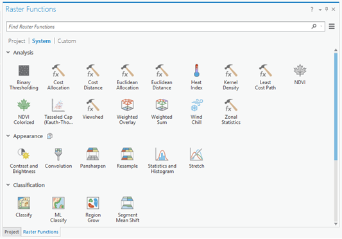Switch to the Project category tab
The width and height of the screenshot is (342, 239).
[17, 41]
